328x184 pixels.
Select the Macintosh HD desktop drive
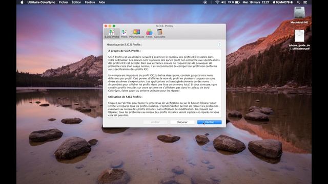pyautogui.click(x=299, y=15)
